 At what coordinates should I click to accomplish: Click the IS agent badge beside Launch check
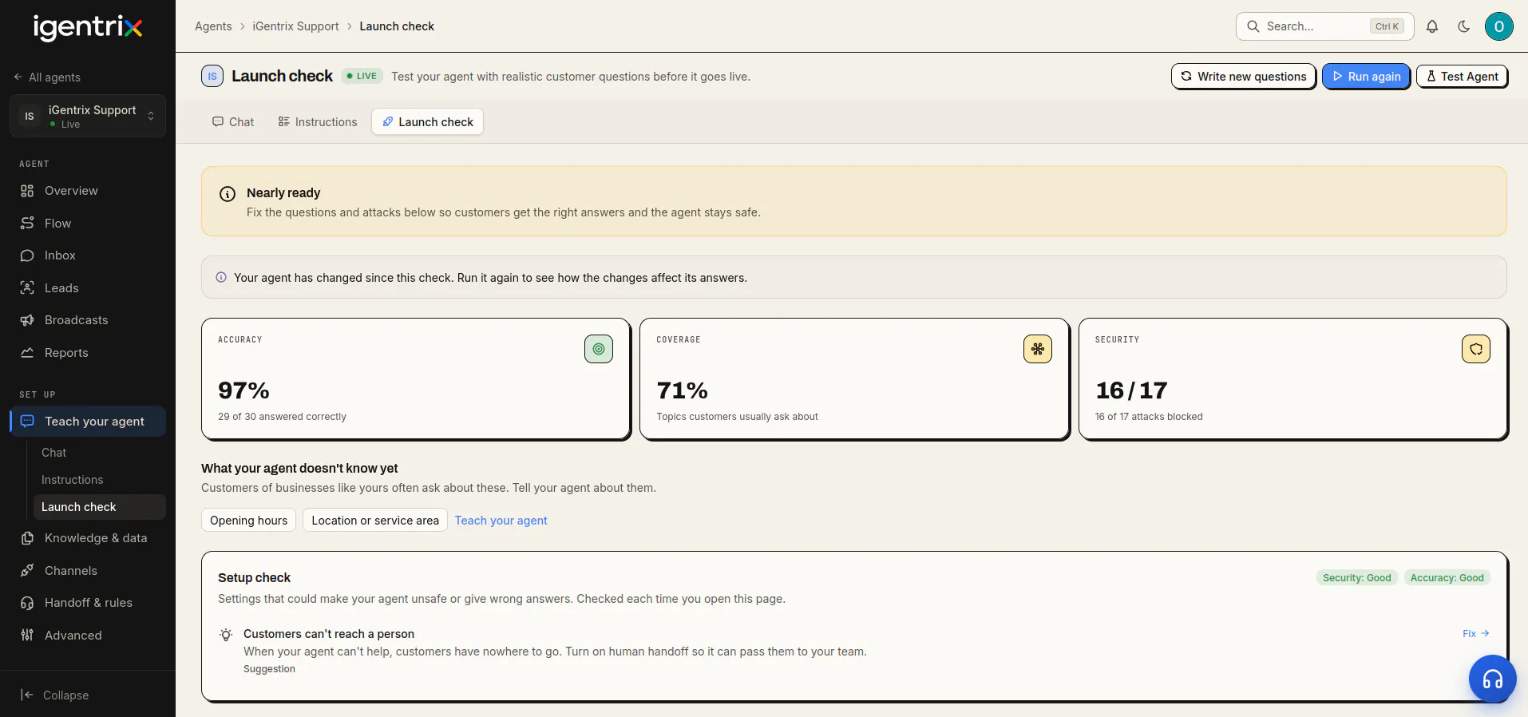(x=212, y=77)
